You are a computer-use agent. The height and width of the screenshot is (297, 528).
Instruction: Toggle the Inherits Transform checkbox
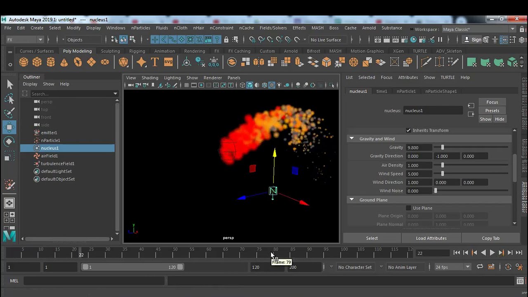coord(408,130)
